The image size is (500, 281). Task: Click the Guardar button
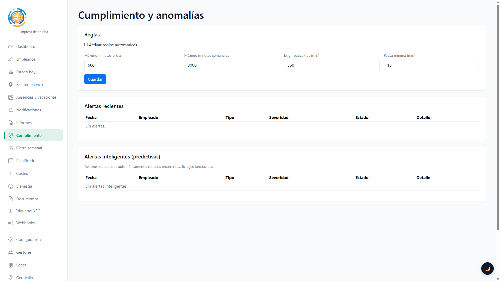point(95,79)
